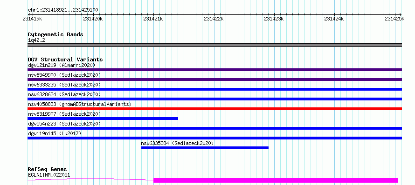415x185 pixels.
Task: Click the 231422k ruler label
Action: (214, 19)
